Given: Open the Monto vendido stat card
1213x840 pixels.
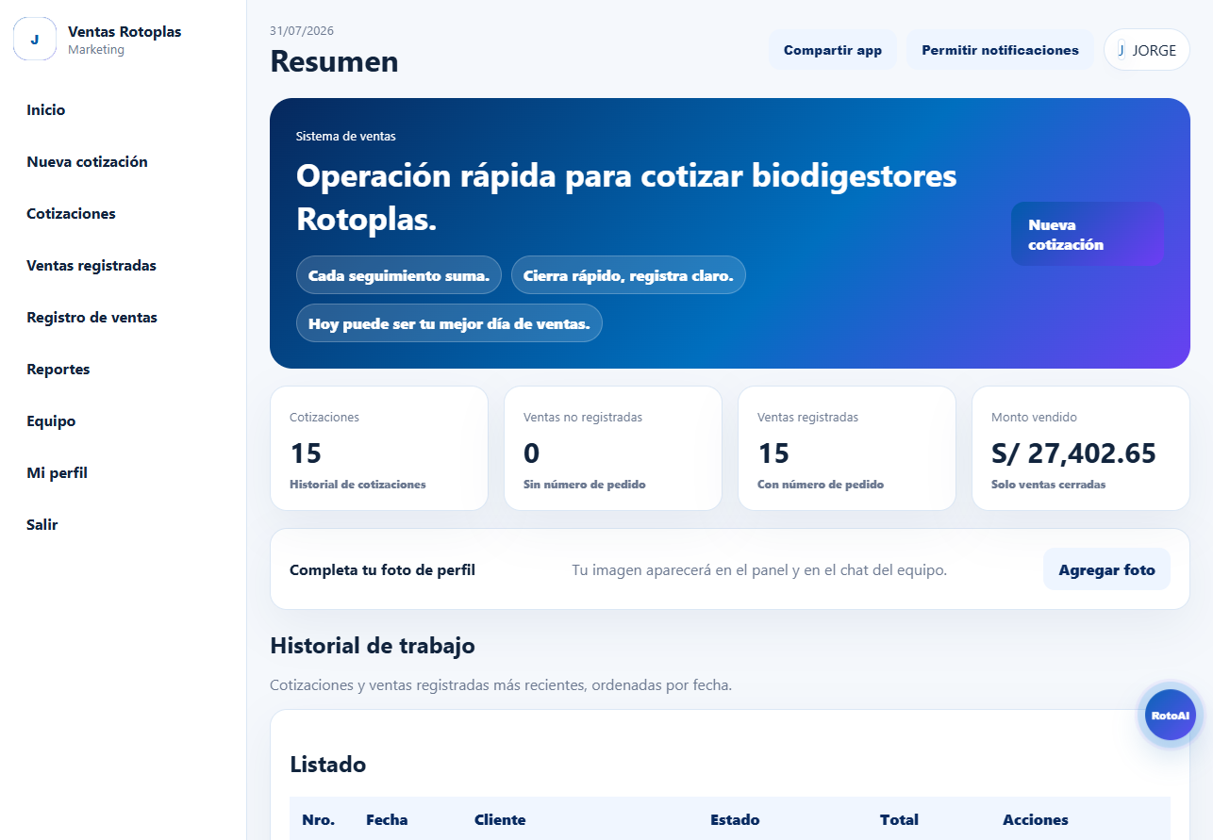Looking at the screenshot, I should pos(1081,449).
